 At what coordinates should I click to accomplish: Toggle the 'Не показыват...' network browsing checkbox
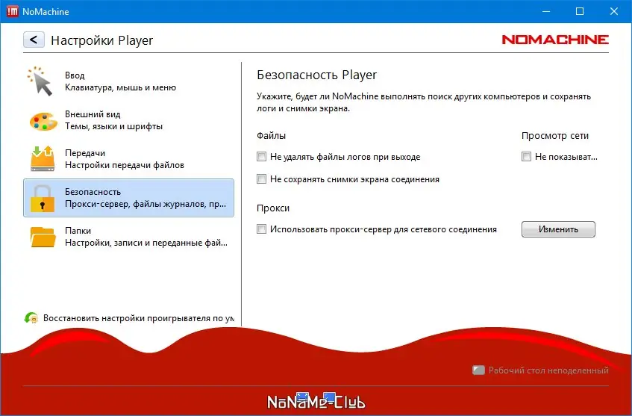coord(526,157)
